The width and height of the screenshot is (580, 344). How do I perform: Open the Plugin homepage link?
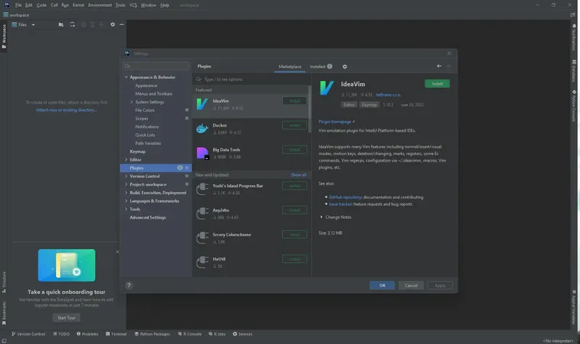pyautogui.click(x=336, y=122)
